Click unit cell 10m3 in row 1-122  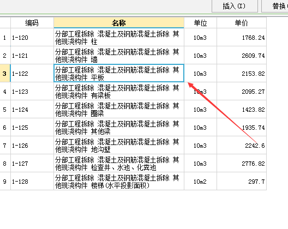pyautogui.click(x=200, y=73)
